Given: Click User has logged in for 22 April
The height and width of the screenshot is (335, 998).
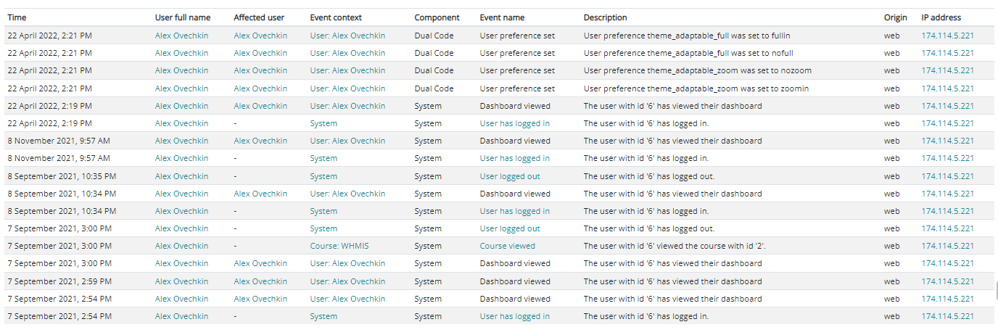Looking at the screenshot, I should [514, 123].
